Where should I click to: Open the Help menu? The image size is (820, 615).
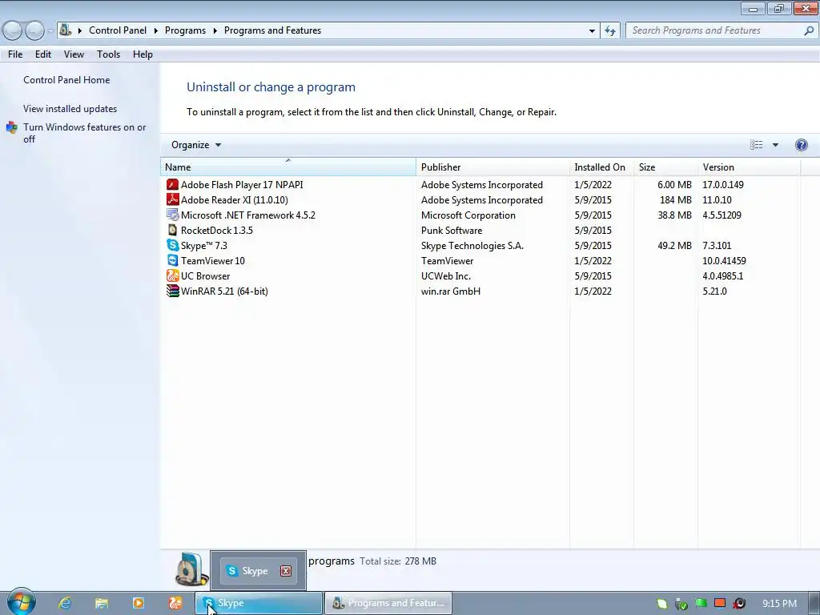(143, 54)
